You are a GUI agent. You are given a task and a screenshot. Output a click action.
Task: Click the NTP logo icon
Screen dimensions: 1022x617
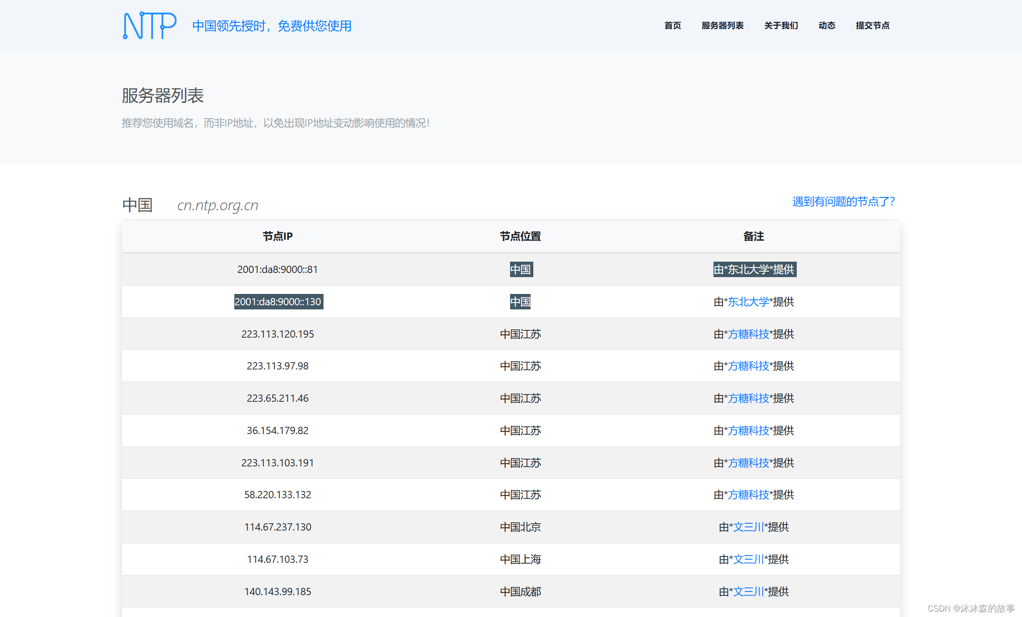point(149,25)
